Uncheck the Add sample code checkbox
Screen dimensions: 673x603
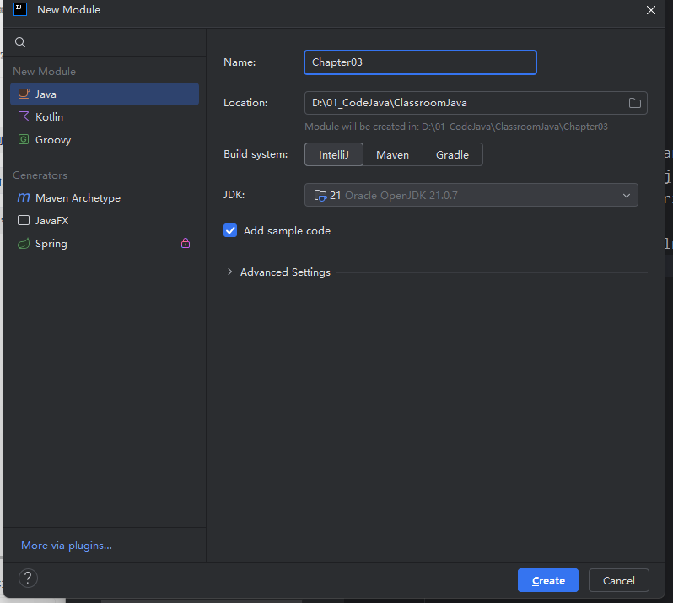(x=230, y=230)
